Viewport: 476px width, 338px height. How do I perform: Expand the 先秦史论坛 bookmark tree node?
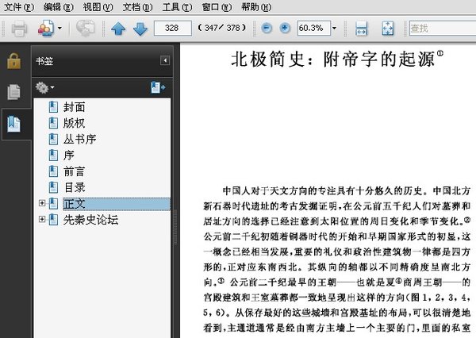[42, 219]
